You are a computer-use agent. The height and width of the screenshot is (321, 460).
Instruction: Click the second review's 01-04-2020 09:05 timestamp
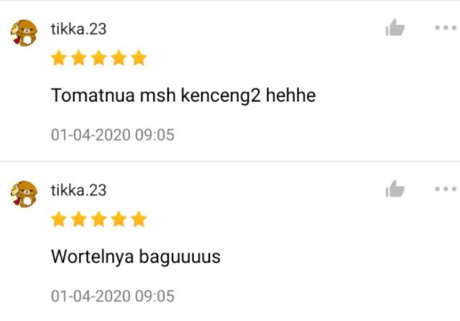(113, 296)
